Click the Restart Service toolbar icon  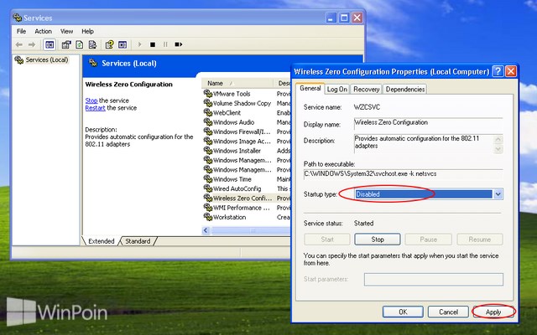(179, 44)
